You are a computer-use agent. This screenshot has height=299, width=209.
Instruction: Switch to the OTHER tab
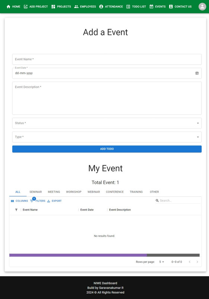154,192
